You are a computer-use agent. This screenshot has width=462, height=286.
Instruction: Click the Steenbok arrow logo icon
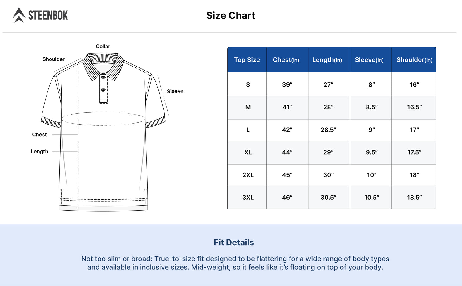[19, 15]
